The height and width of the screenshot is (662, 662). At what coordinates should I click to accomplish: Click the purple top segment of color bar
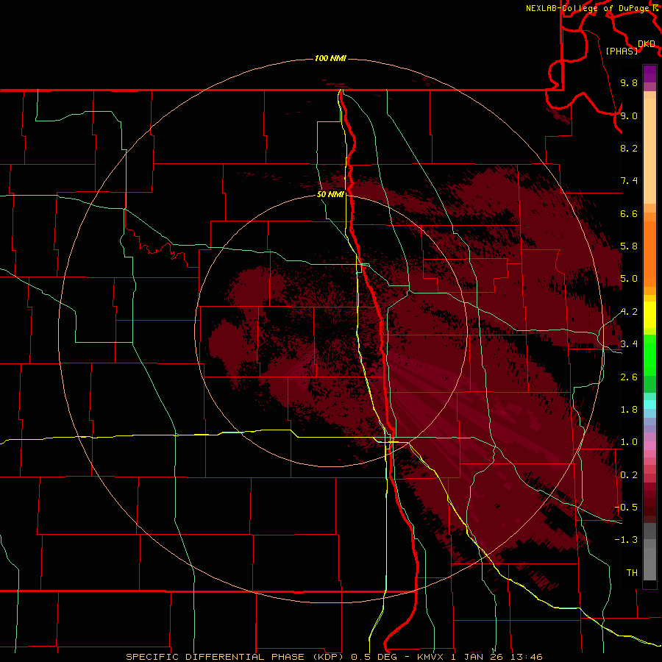[x=649, y=74]
